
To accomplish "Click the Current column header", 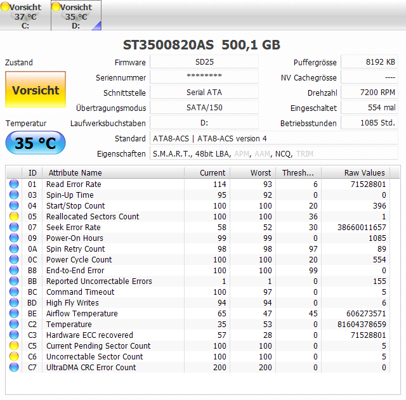I will click(x=207, y=172).
